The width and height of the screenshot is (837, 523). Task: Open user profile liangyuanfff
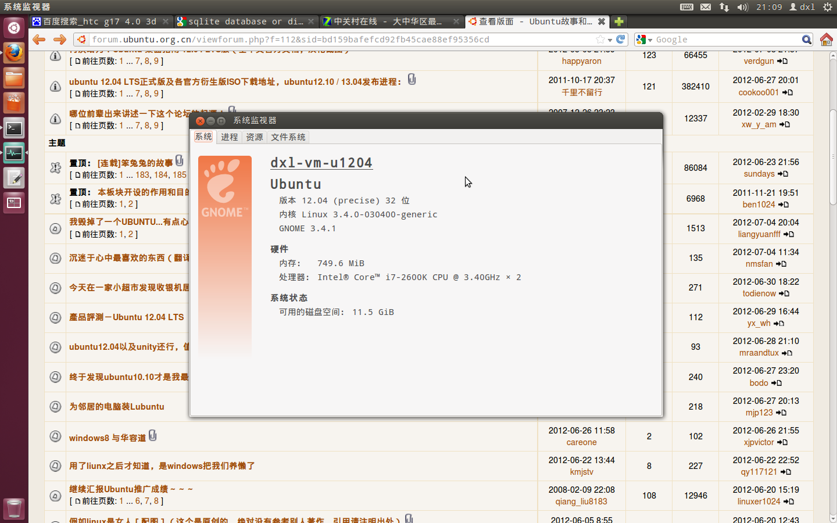[x=759, y=234]
